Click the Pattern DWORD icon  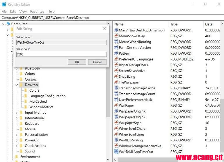tap(116, 53)
